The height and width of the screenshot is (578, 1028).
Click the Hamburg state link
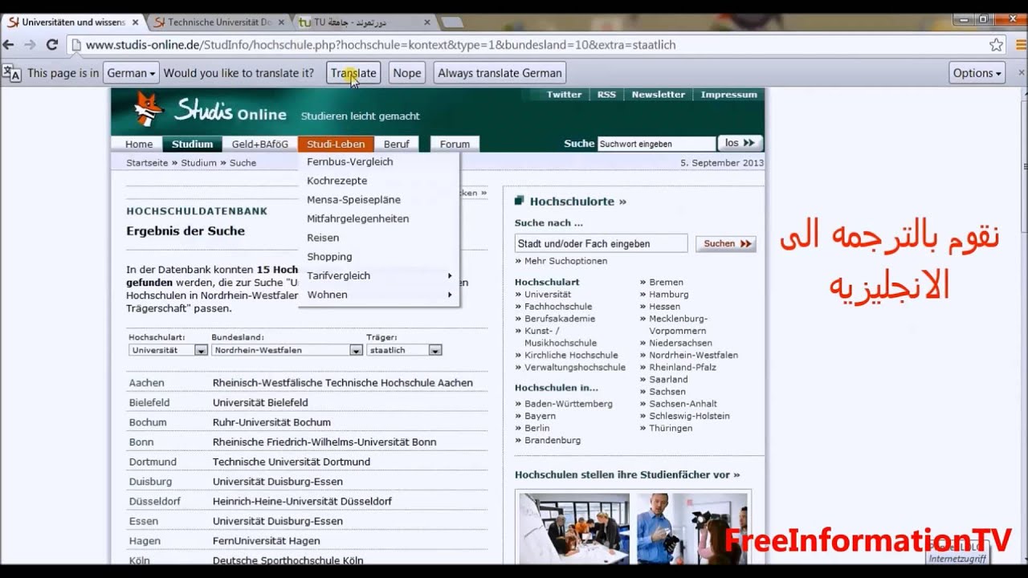click(669, 295)
